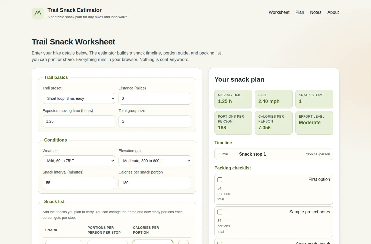Screen dimensions: 371x244
Task: Open the Trail preset dropdown
Action: click(79, 98)
